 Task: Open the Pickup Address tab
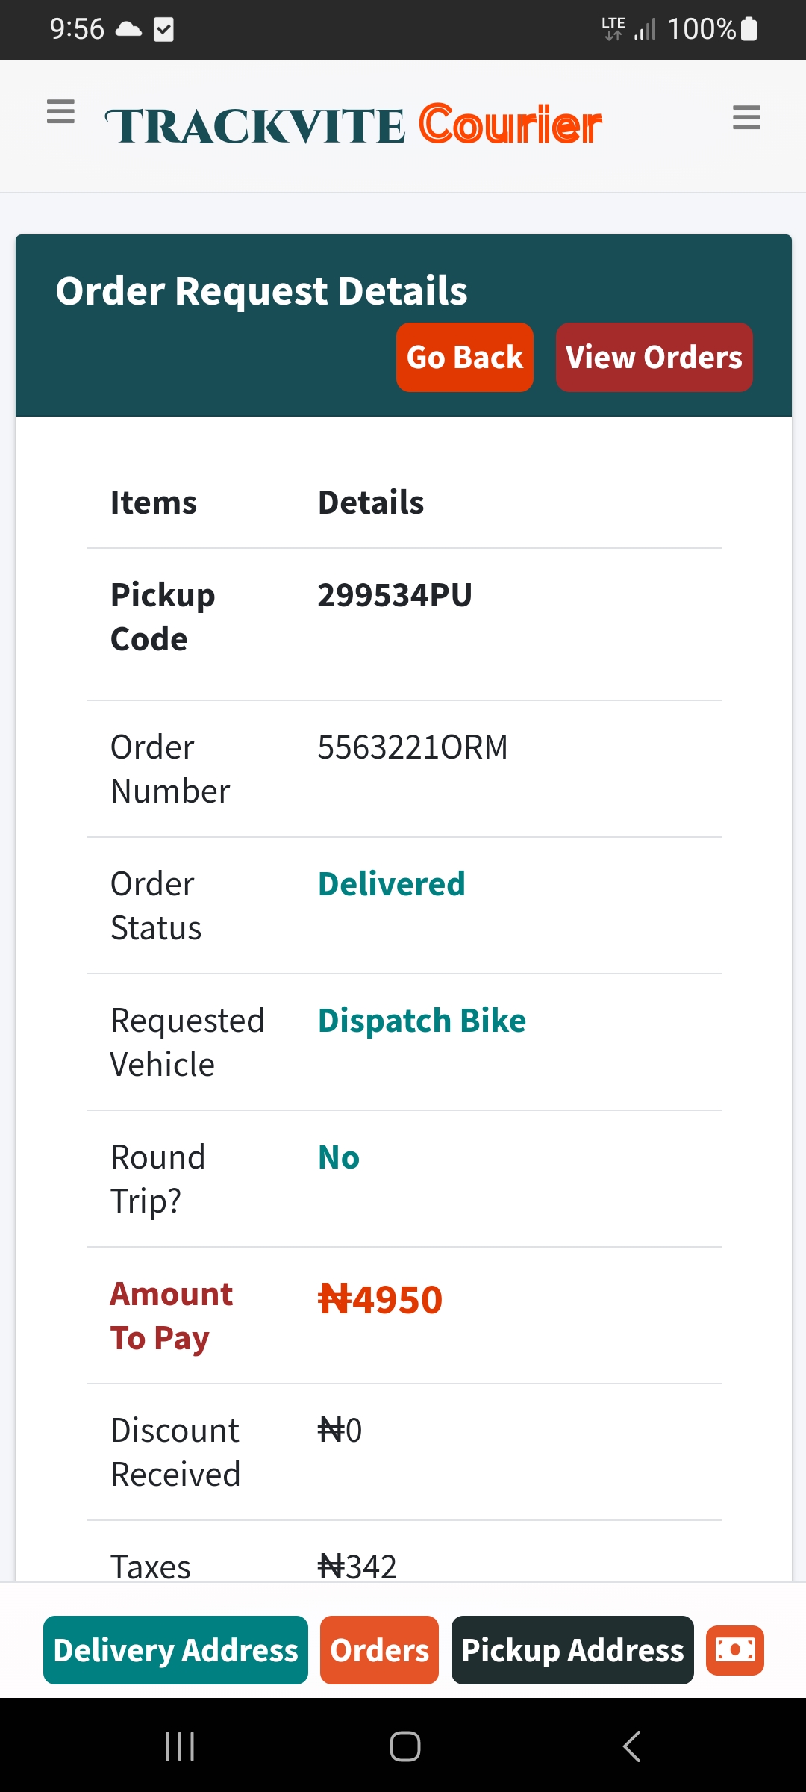pyautogui.click(x=572, y=1650)
